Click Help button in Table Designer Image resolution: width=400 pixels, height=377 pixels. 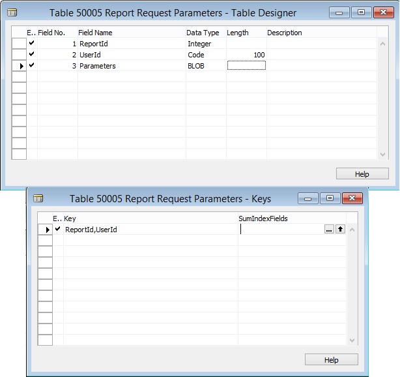(362, 174)
